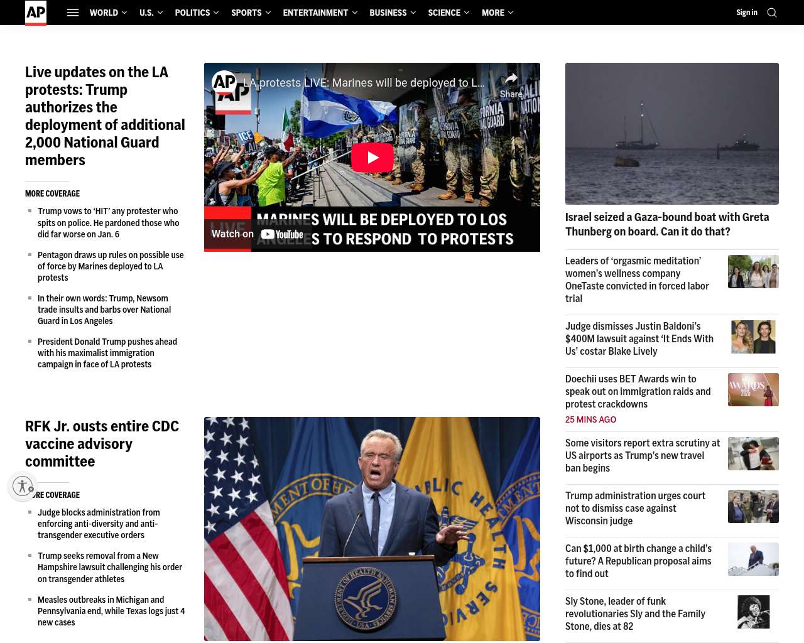Open Trump, Newsom trade insults story
Screen dimensions: 804x643
coord(104,310)
